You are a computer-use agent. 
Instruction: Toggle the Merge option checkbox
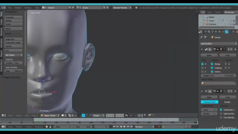[212, 64]
